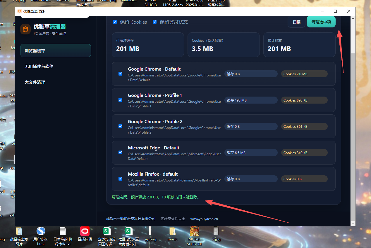Click the 缓存 0 B badge for Chrome Profile 2
This screenshot has height=248, width=371.
251,126
